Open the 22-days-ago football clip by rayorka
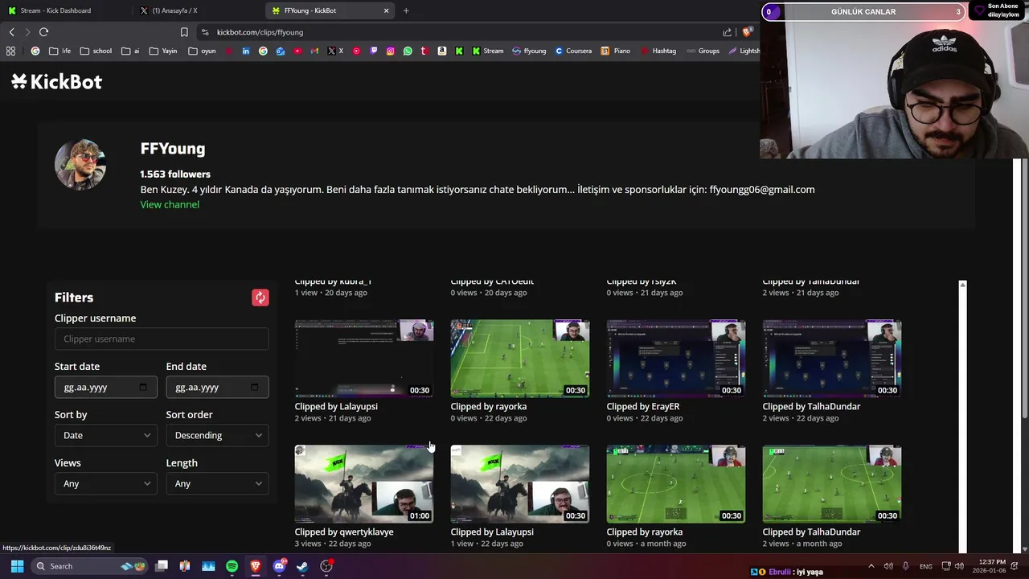 point(520,359)
